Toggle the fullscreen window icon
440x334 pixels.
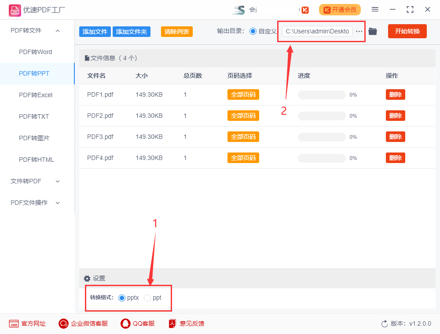[410, 10]
